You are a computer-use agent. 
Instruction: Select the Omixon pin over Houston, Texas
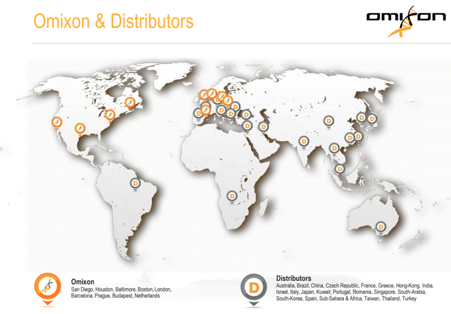tap(80, 128)
